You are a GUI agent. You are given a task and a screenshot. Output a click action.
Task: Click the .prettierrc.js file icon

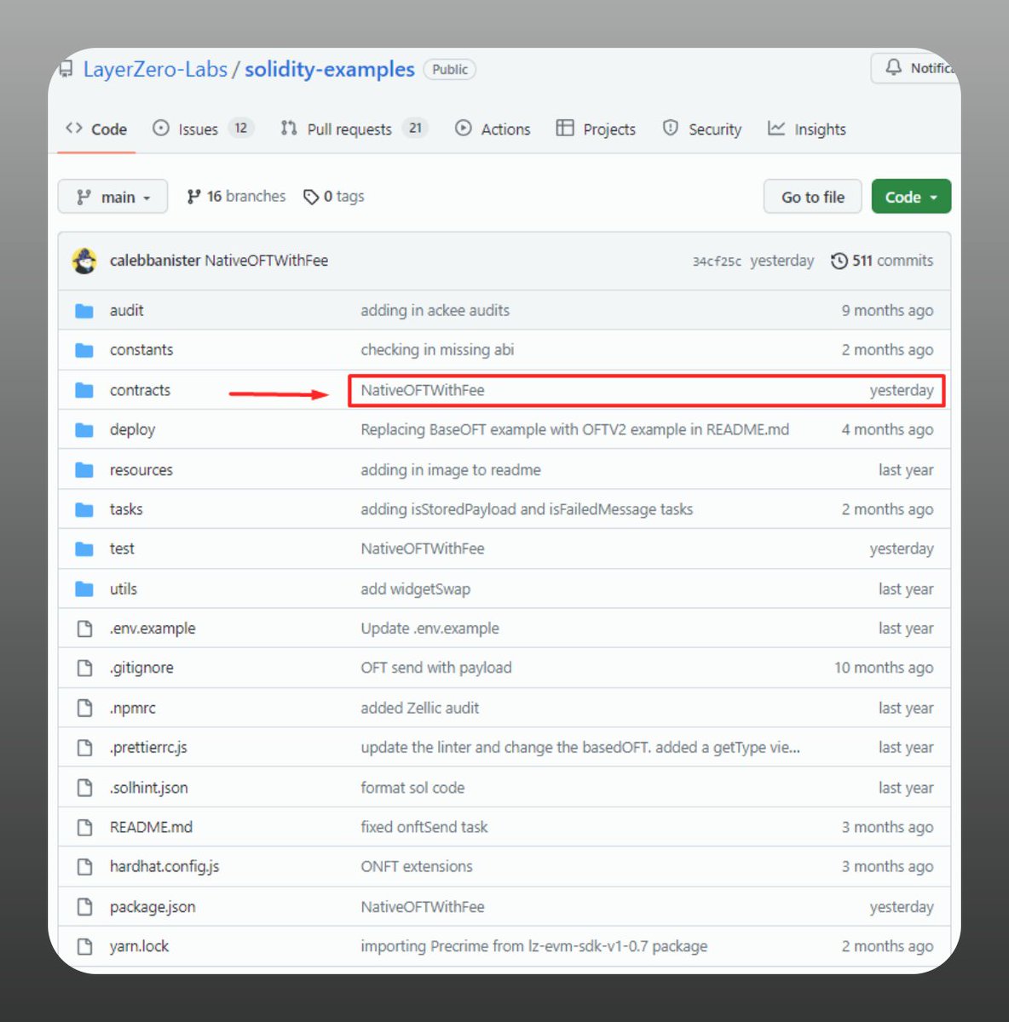[84, 748]
